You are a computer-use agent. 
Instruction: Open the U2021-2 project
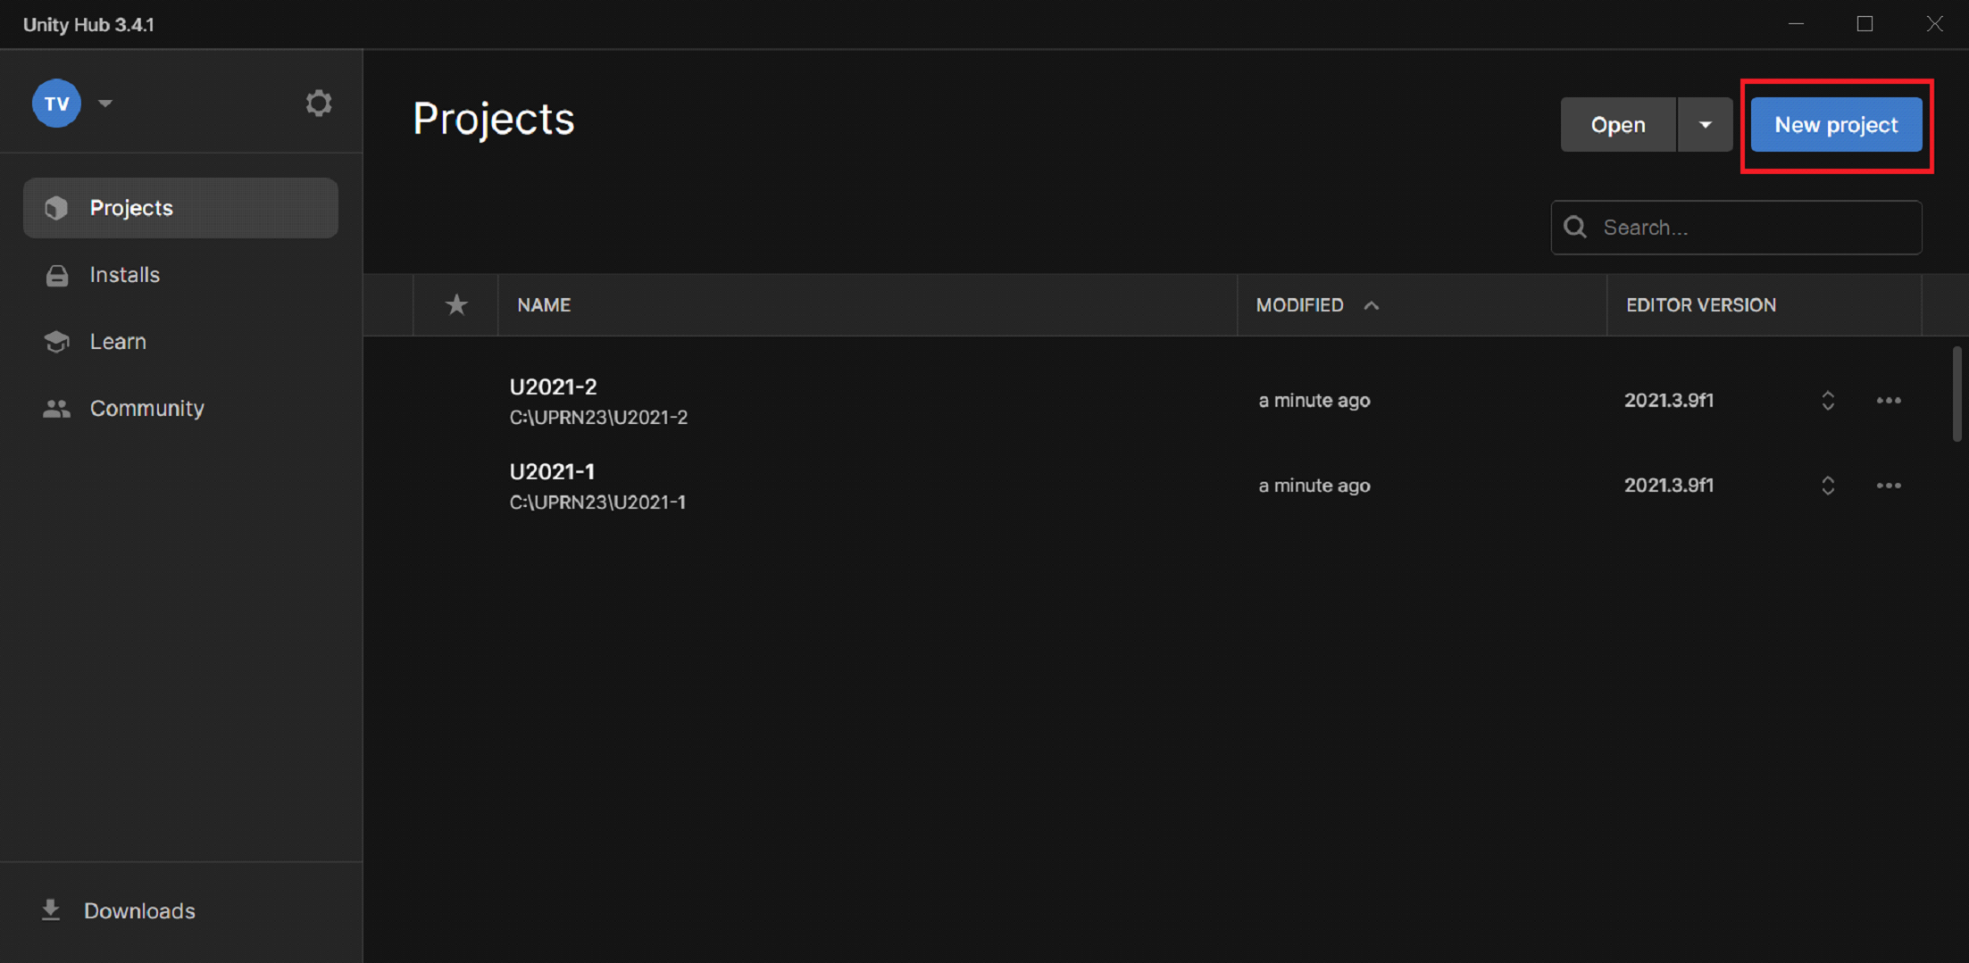[x=553, y=386]
